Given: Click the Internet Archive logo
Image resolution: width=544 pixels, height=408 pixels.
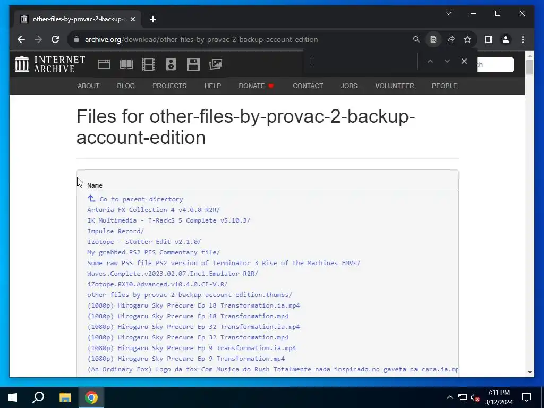Looking at the screenshot, I should [50, 64].
